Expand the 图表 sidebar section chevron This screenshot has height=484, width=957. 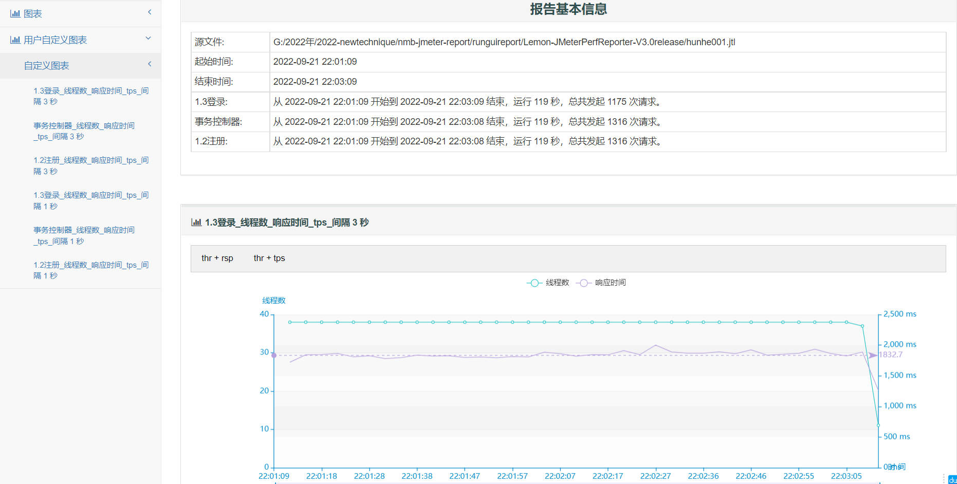tap(150, 12)
